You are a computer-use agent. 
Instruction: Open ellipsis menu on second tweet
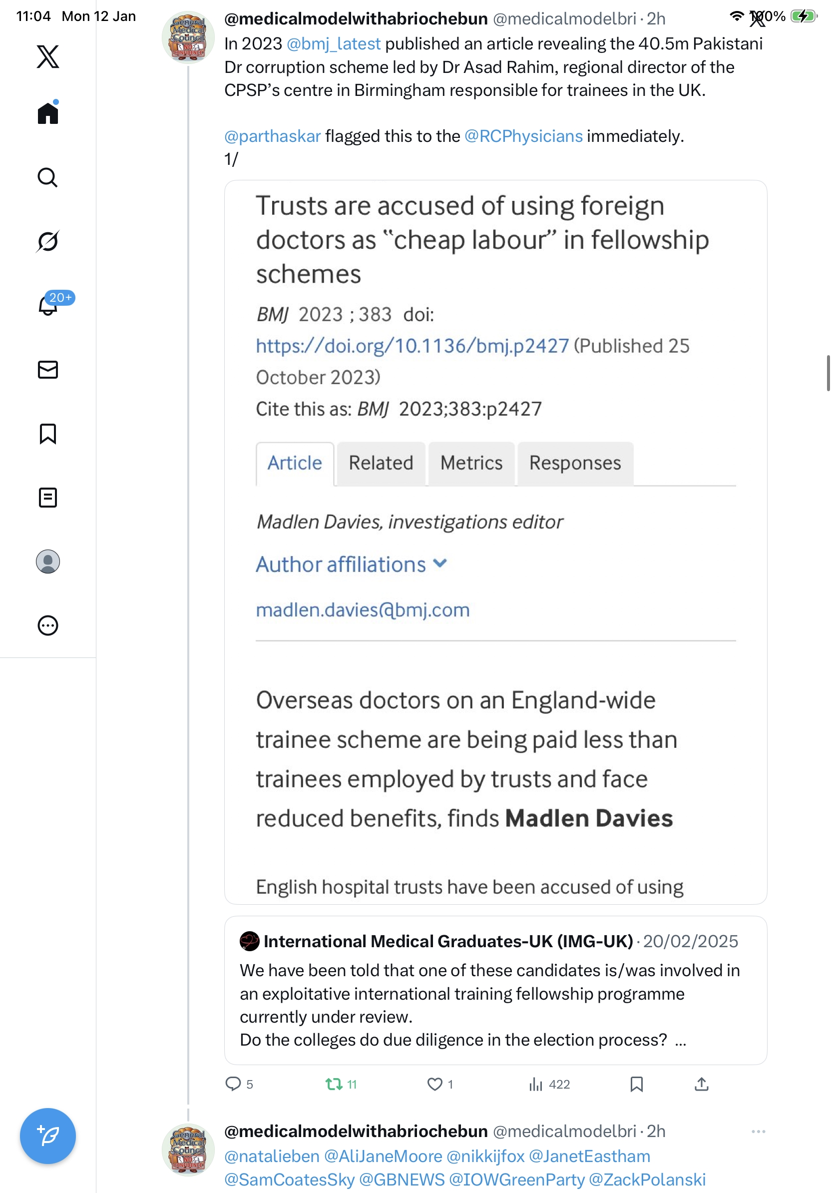[x=758, y=1131]
